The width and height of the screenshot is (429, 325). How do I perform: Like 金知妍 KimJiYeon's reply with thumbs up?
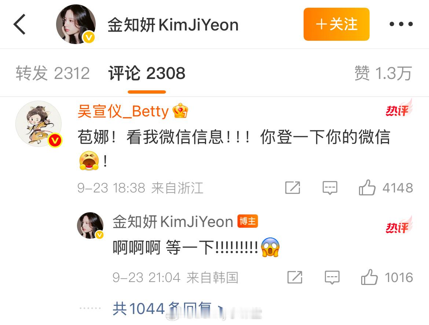pyautogui.click(x=369, y=277)
